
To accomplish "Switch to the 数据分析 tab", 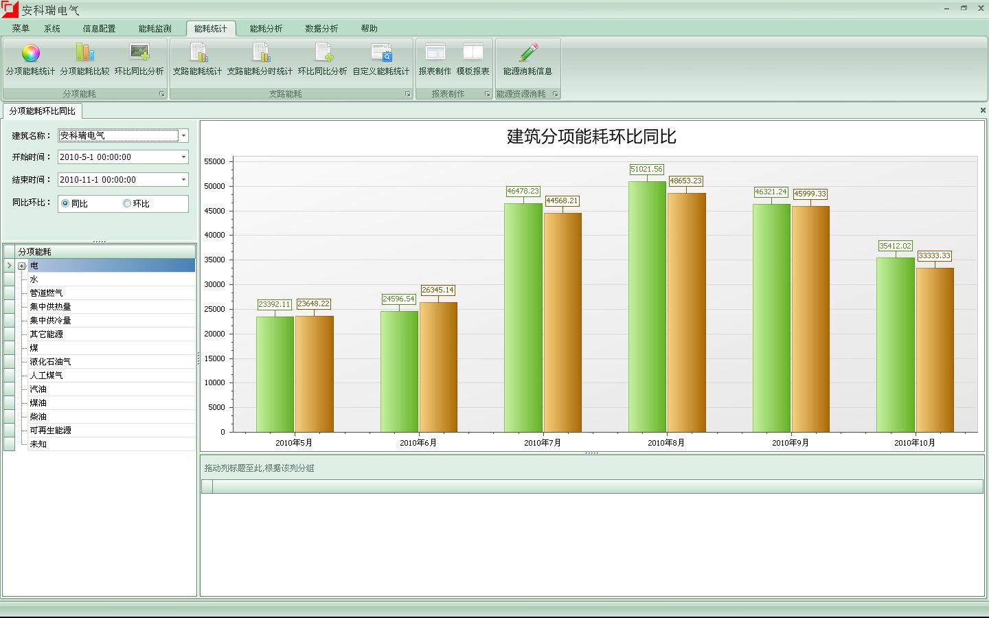I will [321, 28].
